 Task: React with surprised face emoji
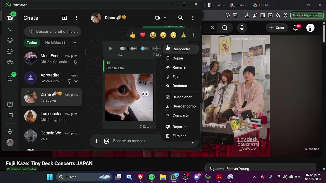pos(163,35)
